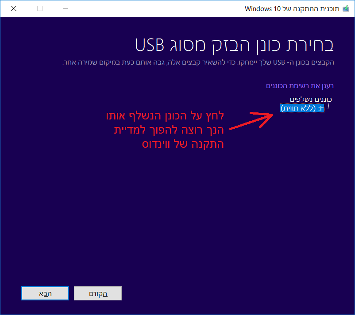The height and width of the screenshot is (315, 355).
Task: Click the Windows 10 setup icon in title bar
Action: click(x=346, y=8)
